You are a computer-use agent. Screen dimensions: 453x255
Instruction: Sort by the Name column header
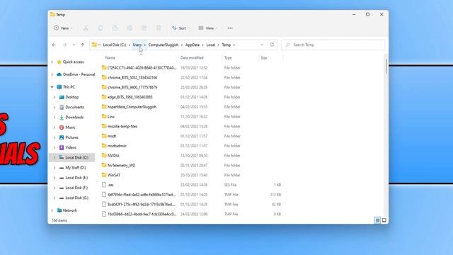click(110, 58)
